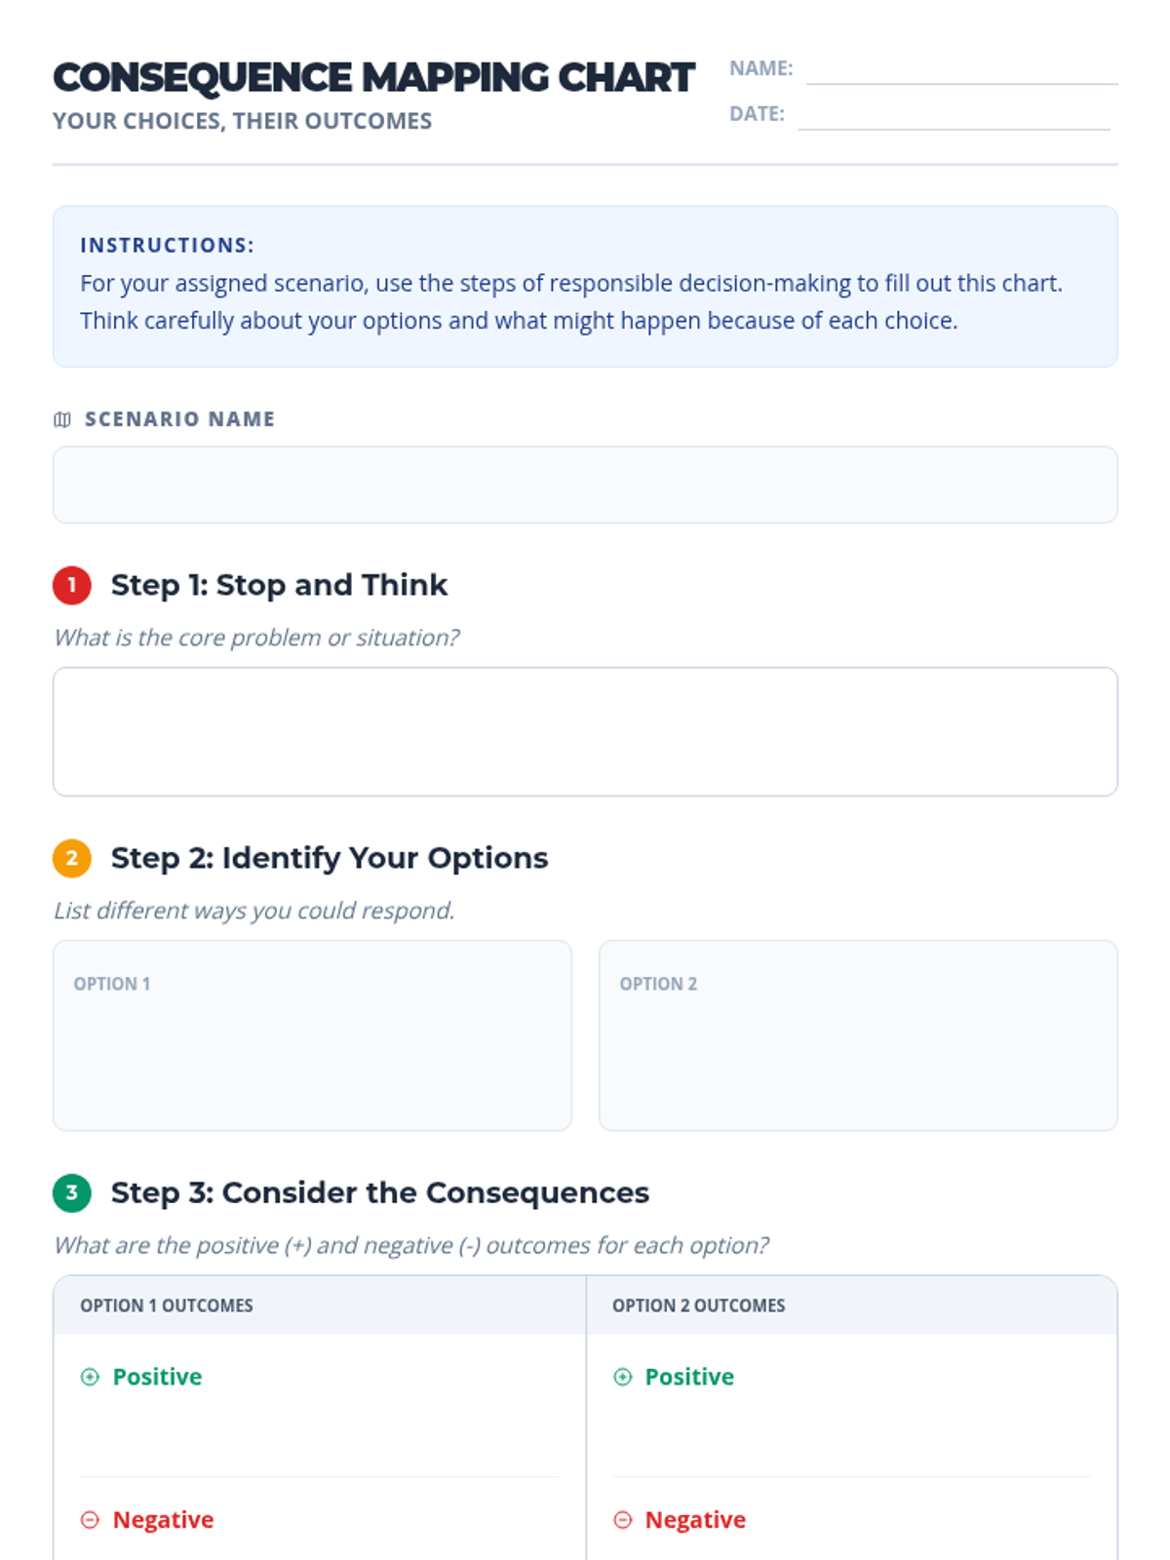Click the Negative label under Option 2 Outcomes
This screenshot has height=1560, width=1170.
695,1520
